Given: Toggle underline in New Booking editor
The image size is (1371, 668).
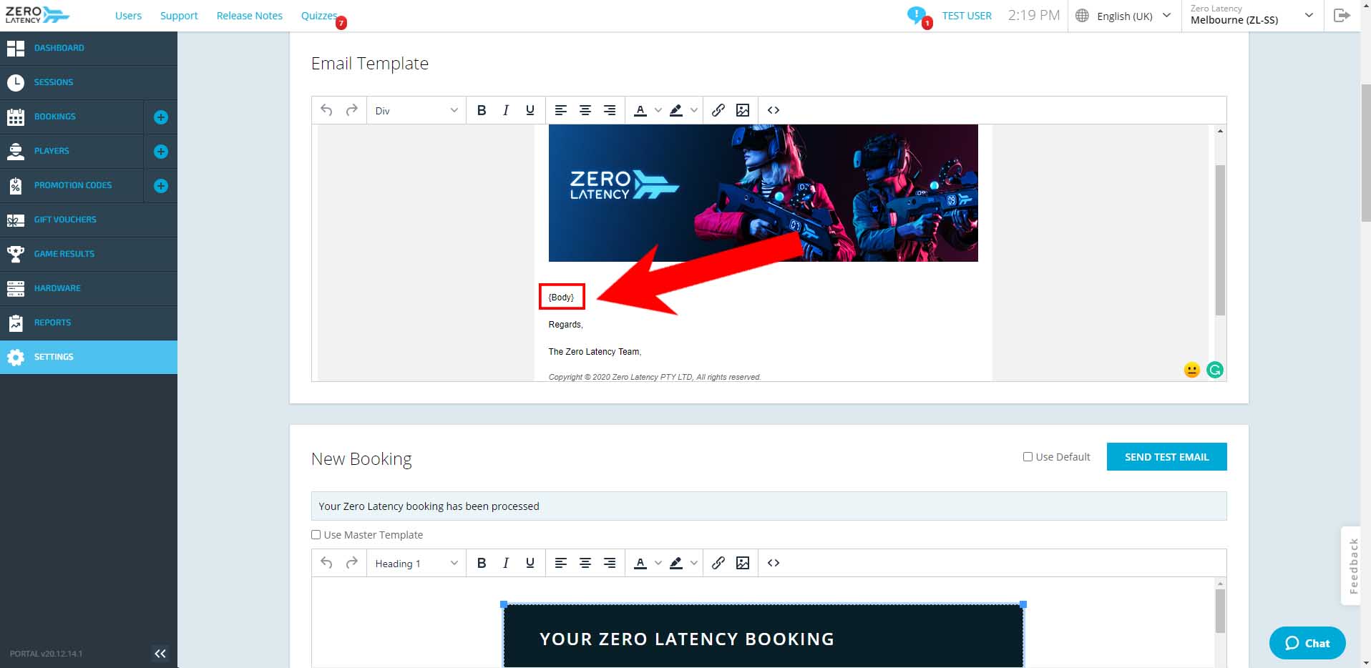Looking at the screenshot, I should point(530,563).
